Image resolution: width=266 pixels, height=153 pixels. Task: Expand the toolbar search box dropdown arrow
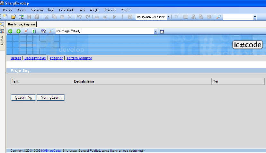[255, 17]
